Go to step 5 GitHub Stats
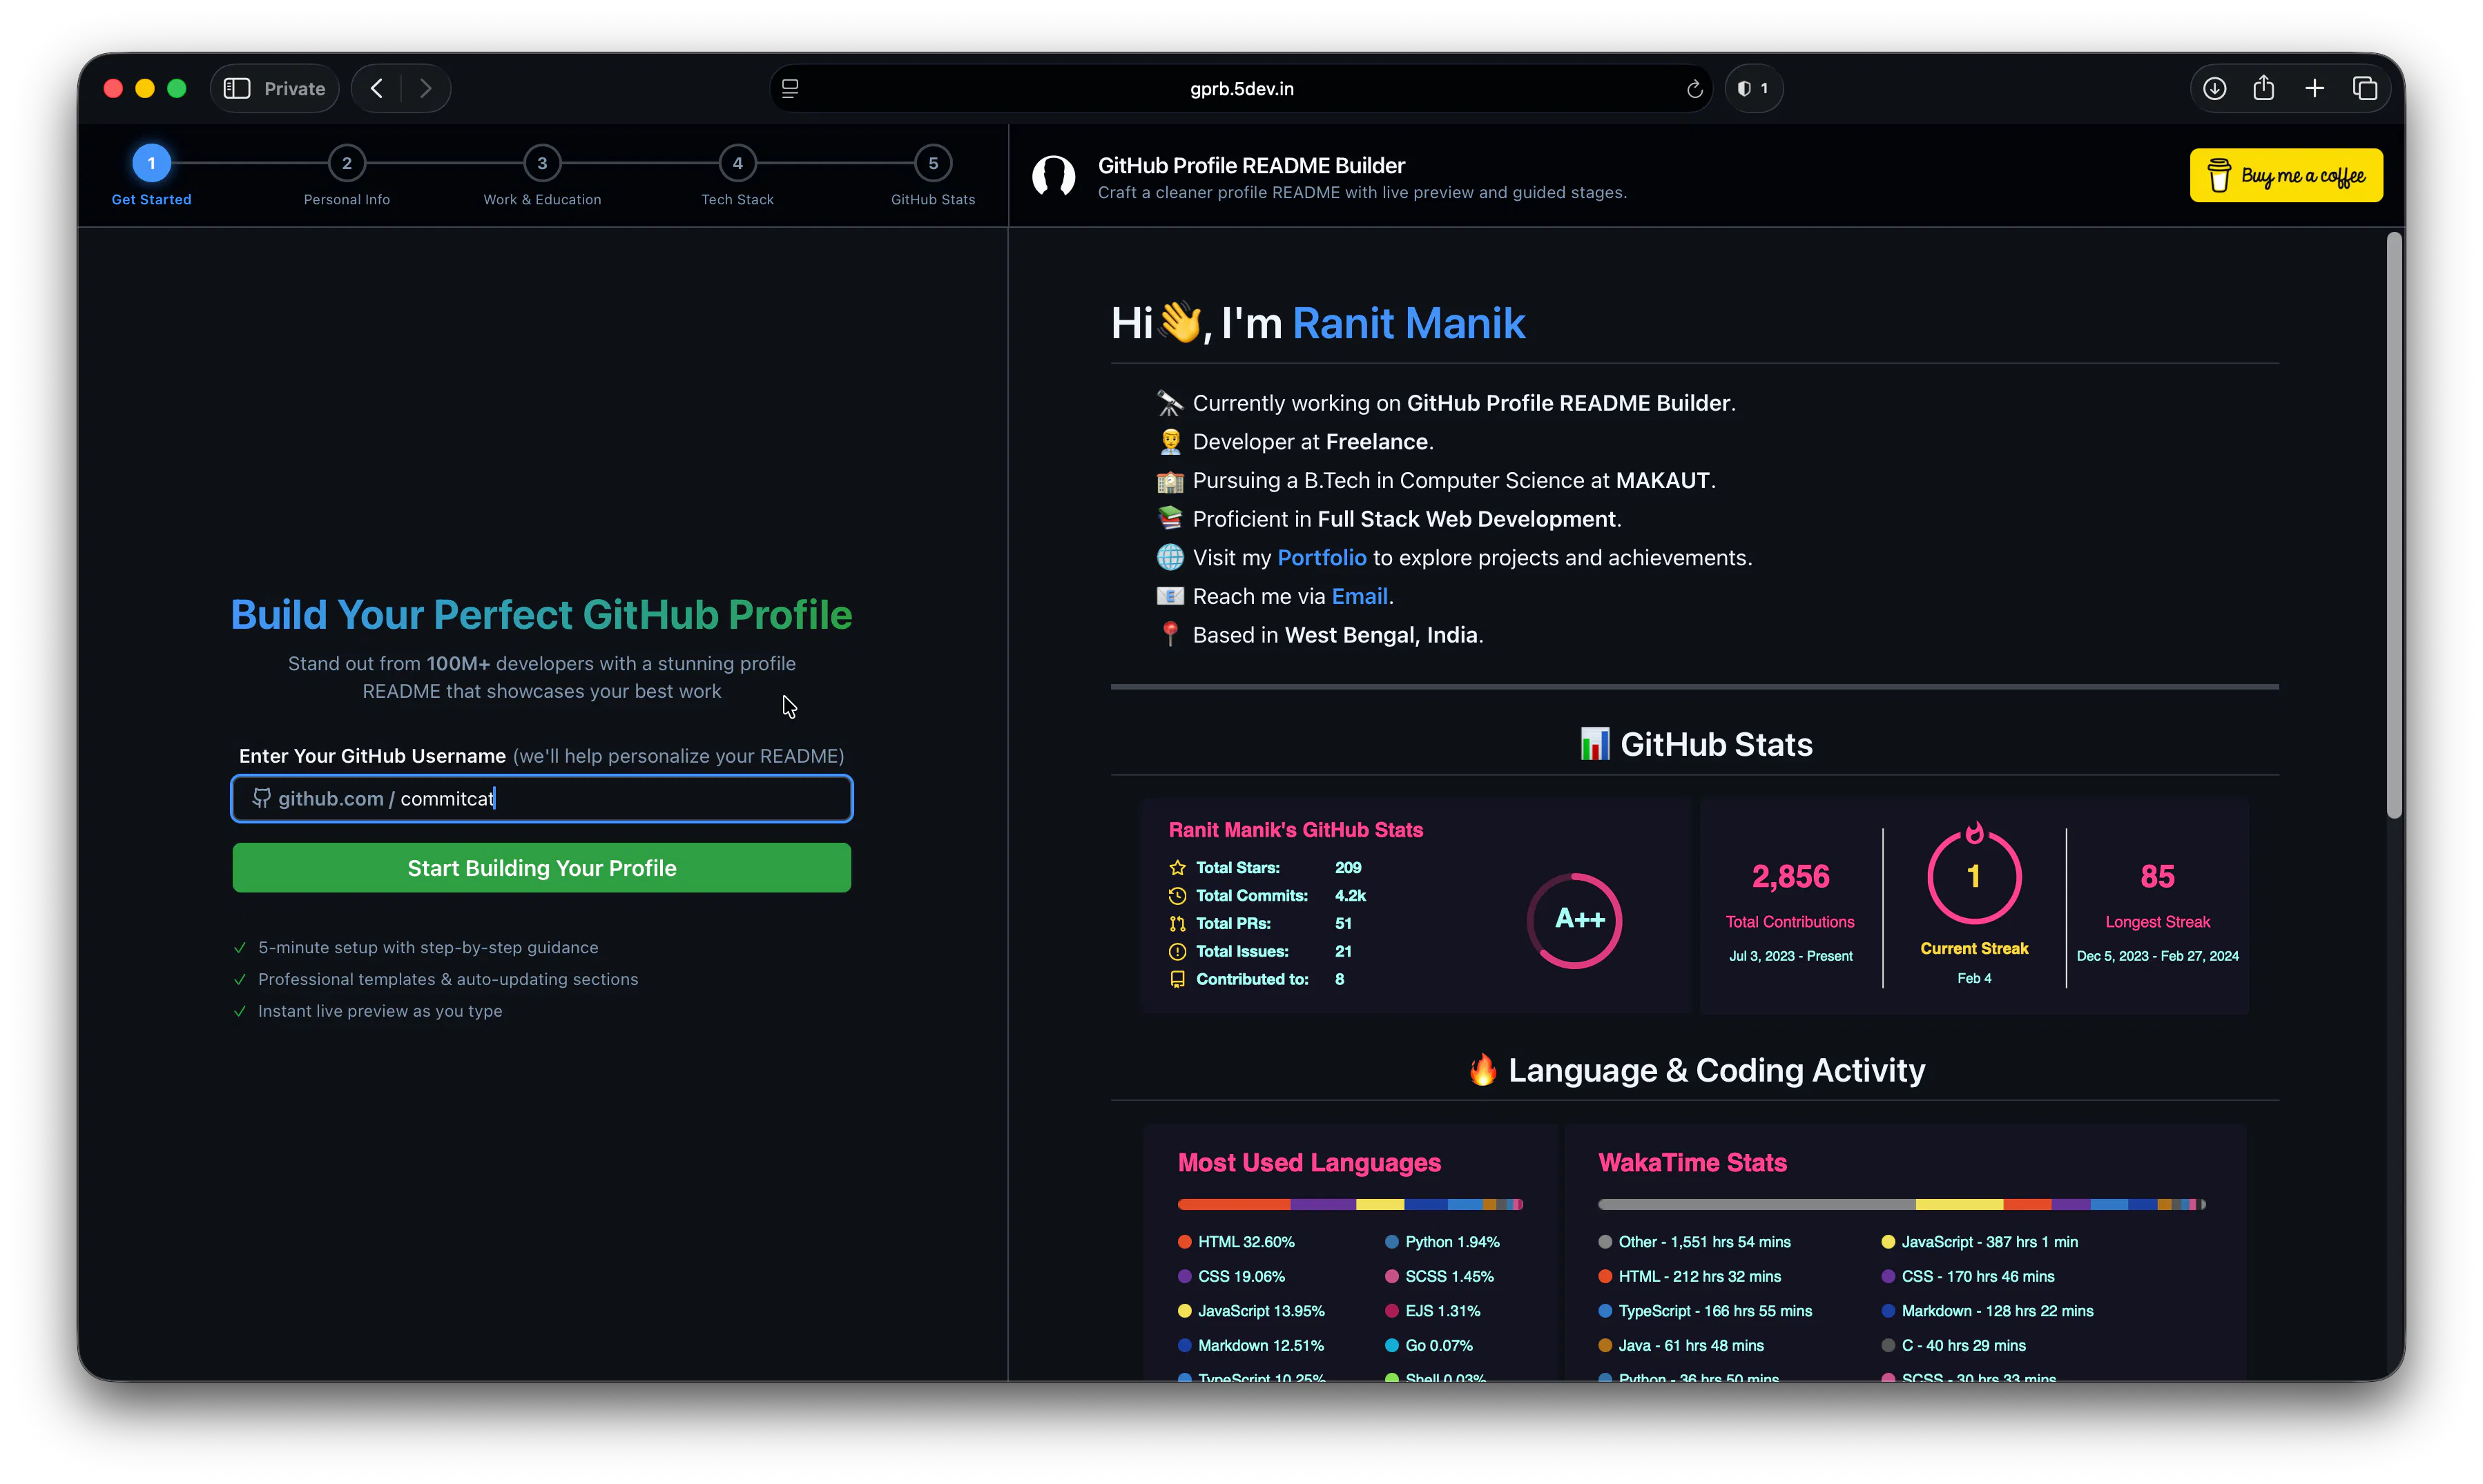 932,163
